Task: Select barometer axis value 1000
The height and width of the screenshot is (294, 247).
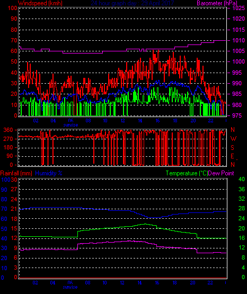Action: click(x=239, y=61)
